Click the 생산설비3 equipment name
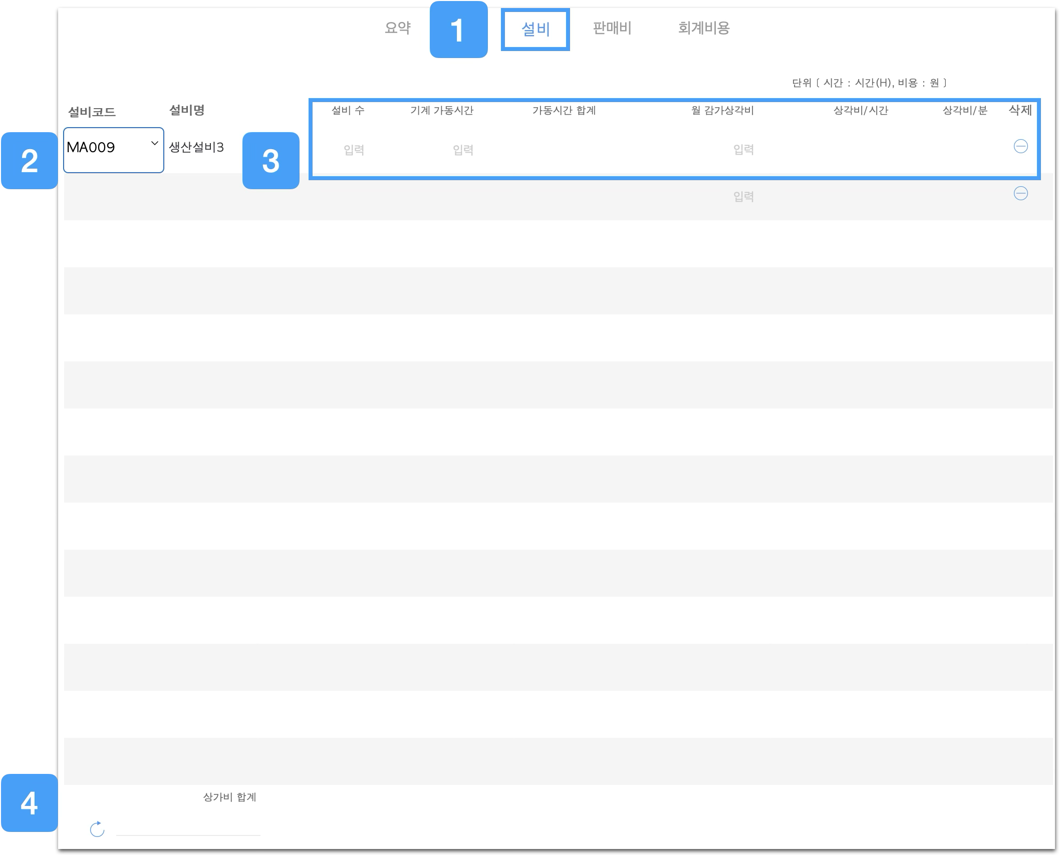 pos(196,148)
